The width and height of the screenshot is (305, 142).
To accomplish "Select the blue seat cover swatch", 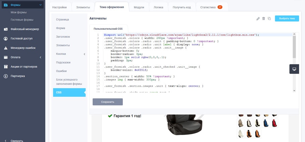I will point(266,123).
